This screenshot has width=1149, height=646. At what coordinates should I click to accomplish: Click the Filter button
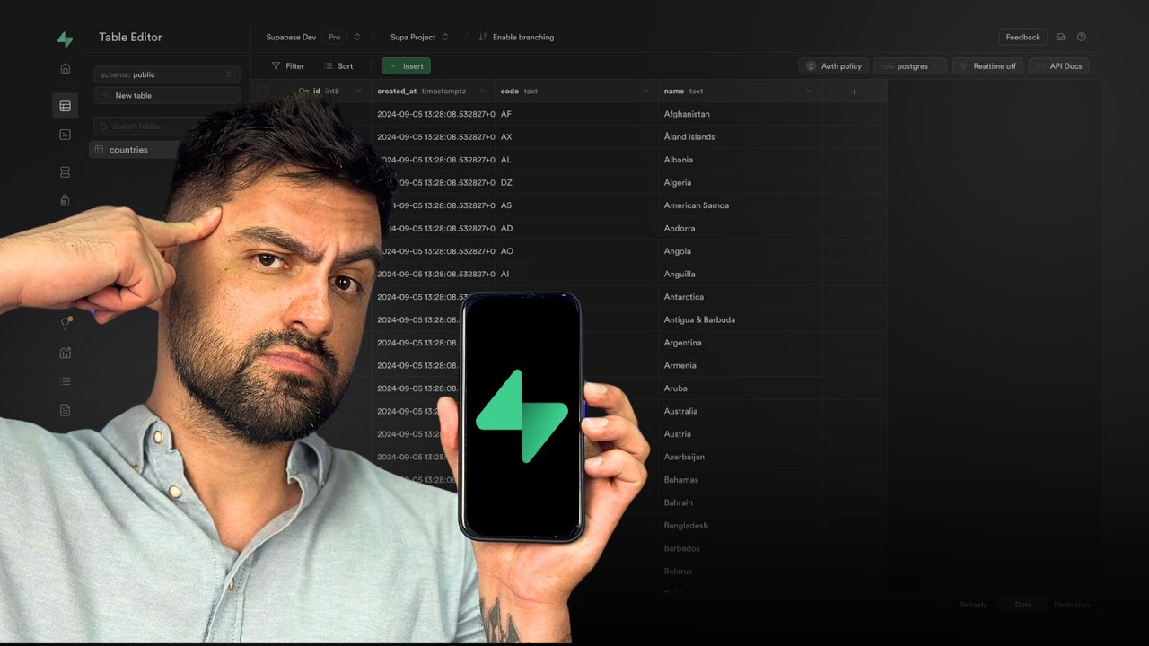288,66
